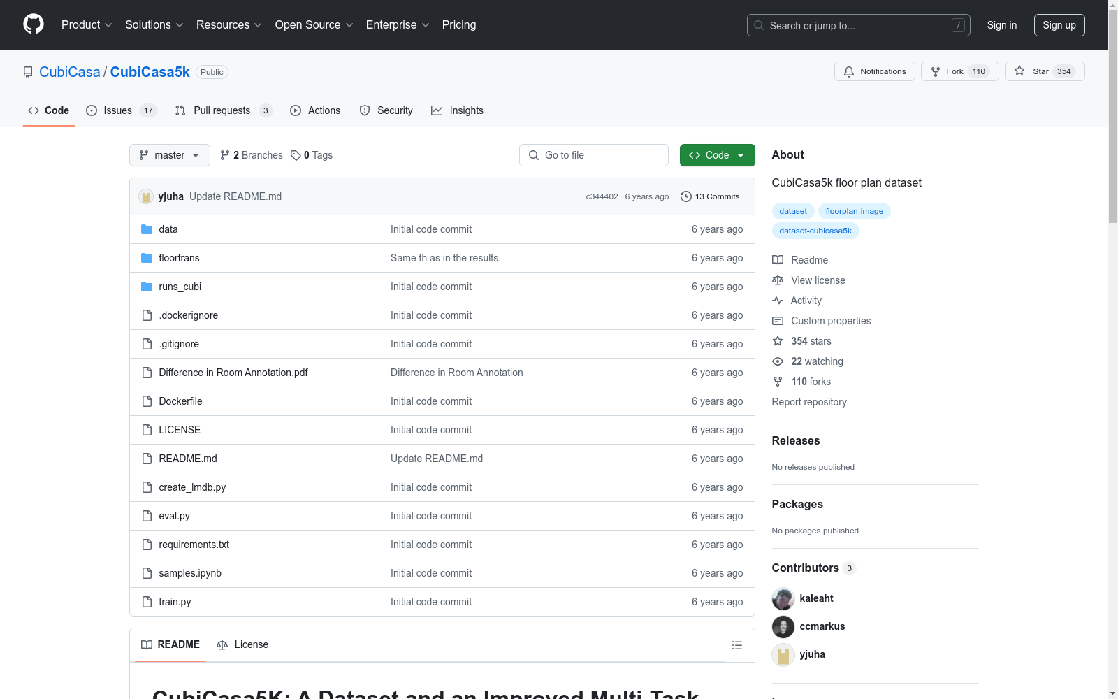
Task: Switch to the Pull requests tab
Action: (224, 110)
